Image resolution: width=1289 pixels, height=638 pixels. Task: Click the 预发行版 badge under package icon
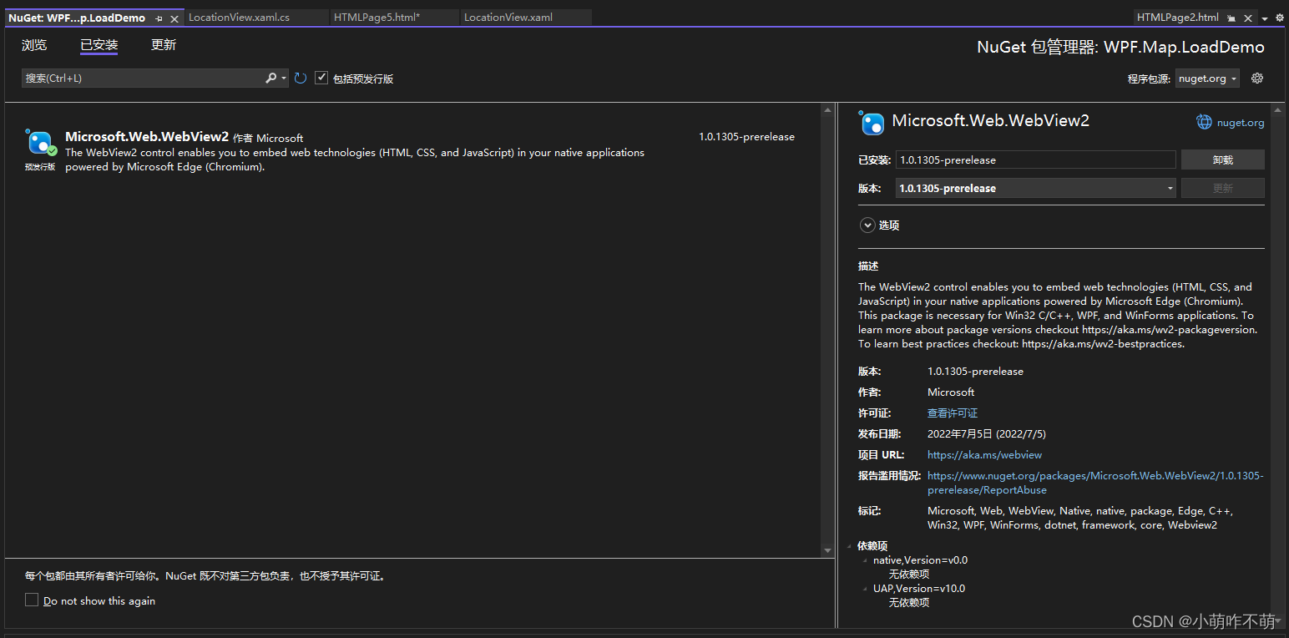[x=40, y=167]
